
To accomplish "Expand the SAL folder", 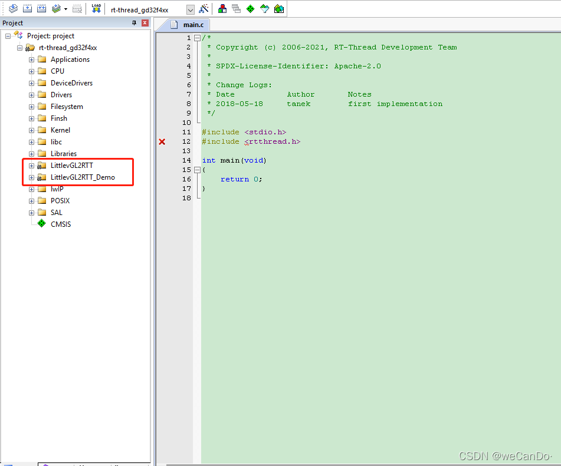I will [x=31, y=213].
